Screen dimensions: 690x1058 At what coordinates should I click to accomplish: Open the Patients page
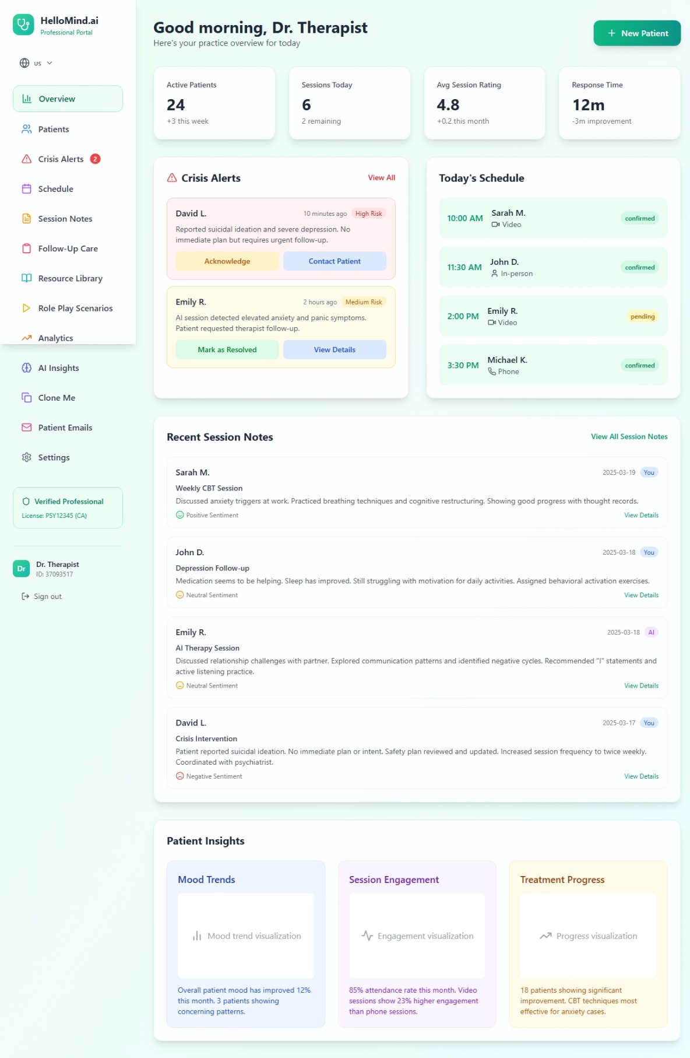tap(68, 129)
